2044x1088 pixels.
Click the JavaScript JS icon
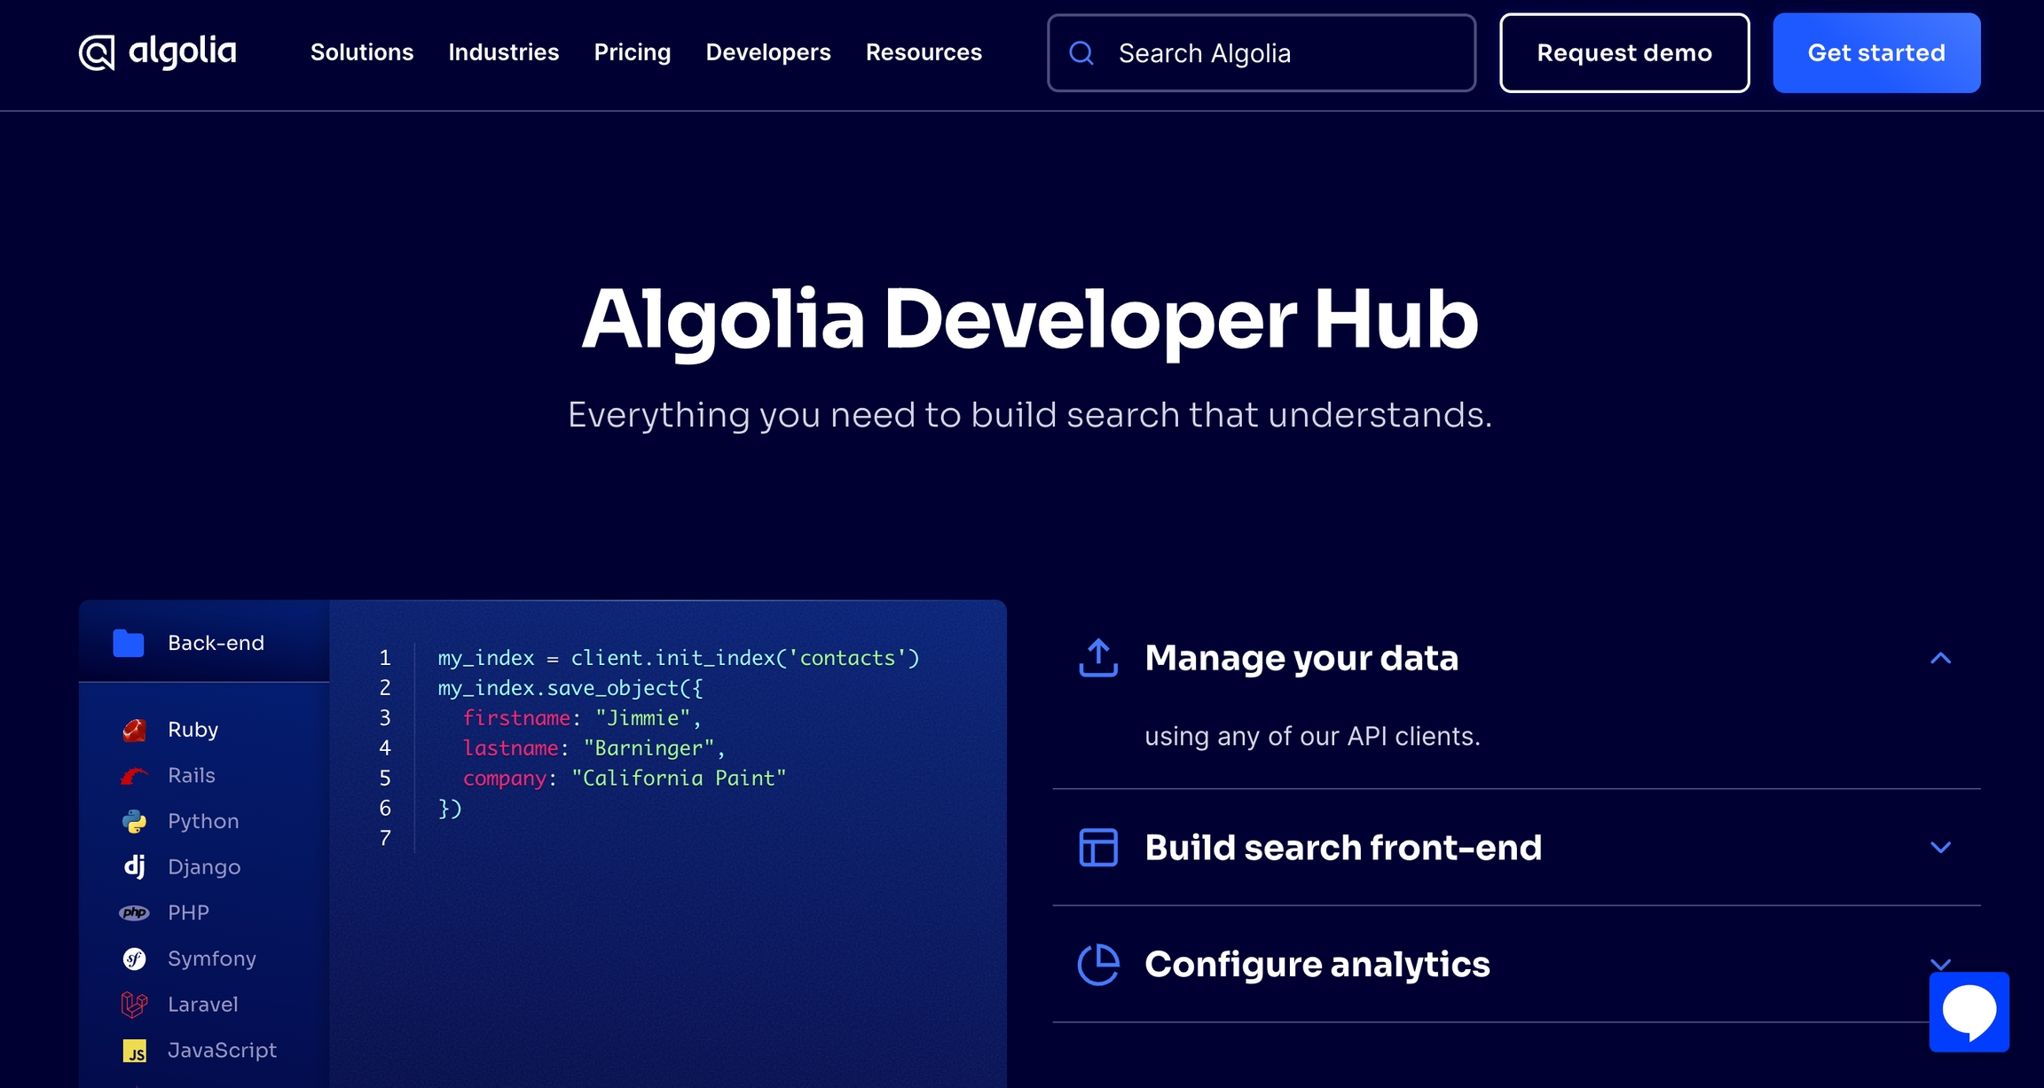pos(134,1051)
